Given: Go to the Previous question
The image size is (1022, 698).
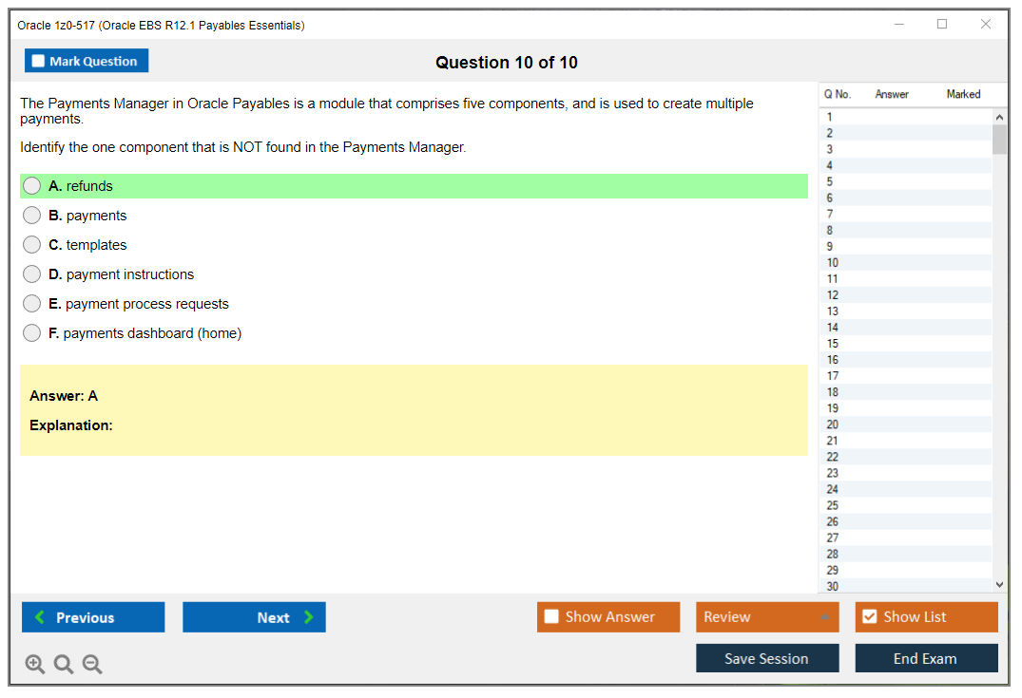Looking at the screenshot, I should point(93,617).
